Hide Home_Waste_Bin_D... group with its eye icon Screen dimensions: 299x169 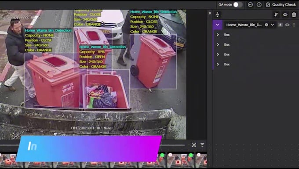click(x=287, y=25)
